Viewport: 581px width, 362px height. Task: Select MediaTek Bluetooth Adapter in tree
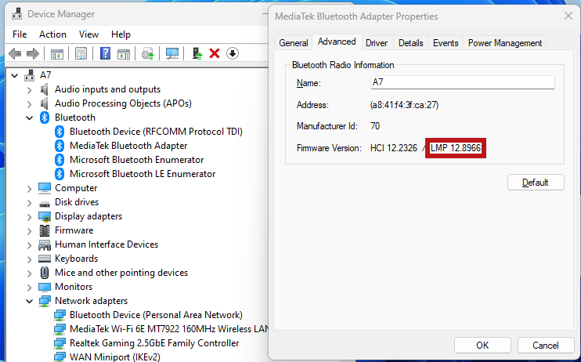coord(128,146)
